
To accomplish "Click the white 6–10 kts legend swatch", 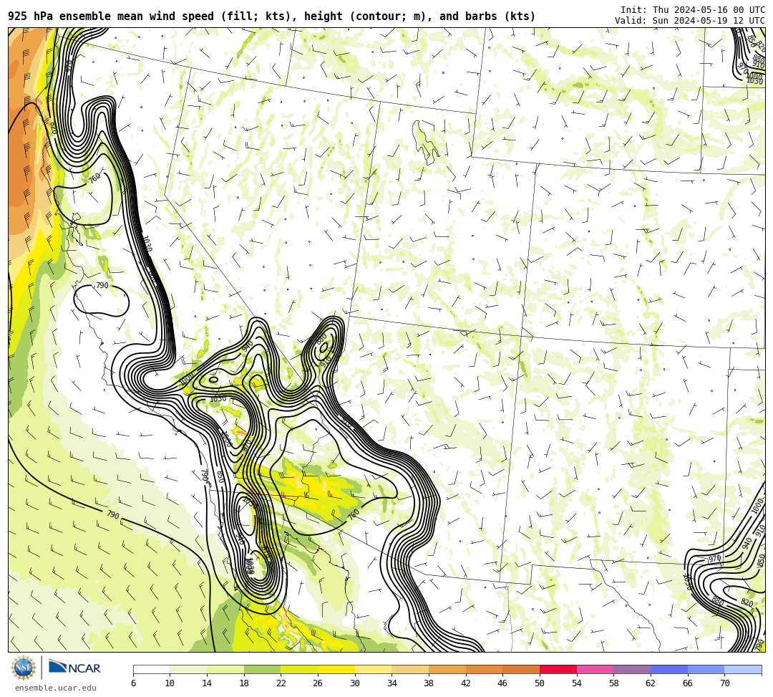I will coord(151,669).
